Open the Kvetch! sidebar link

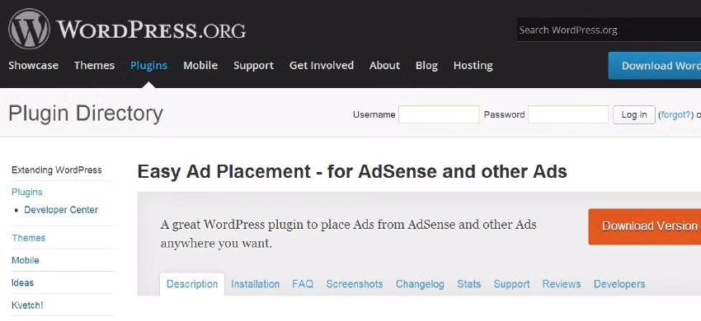pos(27,305)
